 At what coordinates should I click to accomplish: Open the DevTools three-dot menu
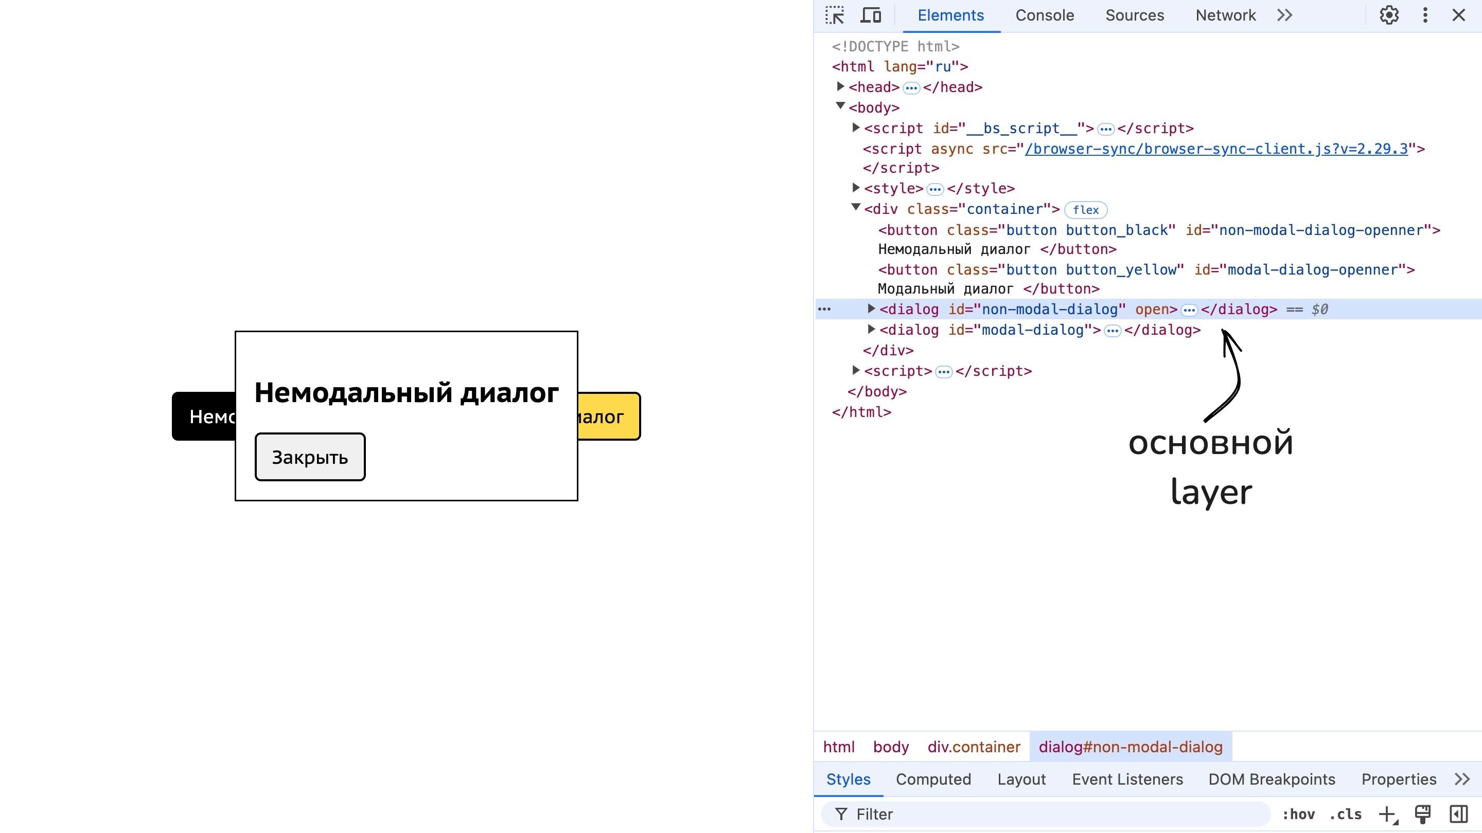point(1425,15)
